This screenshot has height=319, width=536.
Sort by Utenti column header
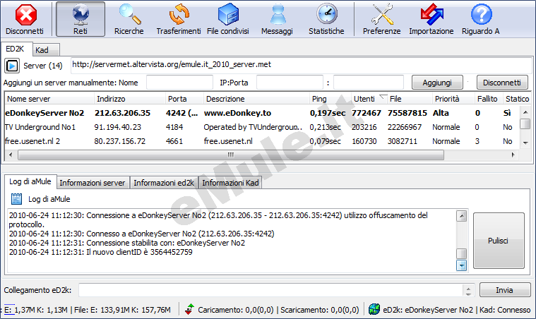coord(369,99)
